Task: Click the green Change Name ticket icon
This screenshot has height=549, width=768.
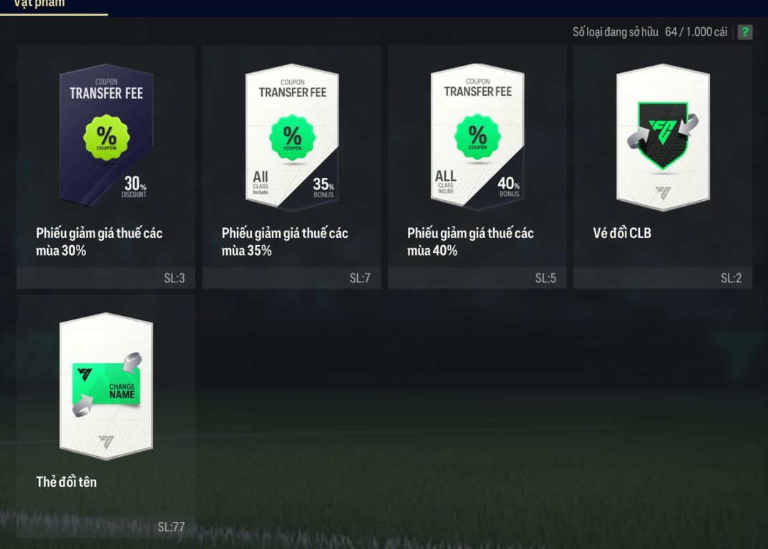Action: 106,384
